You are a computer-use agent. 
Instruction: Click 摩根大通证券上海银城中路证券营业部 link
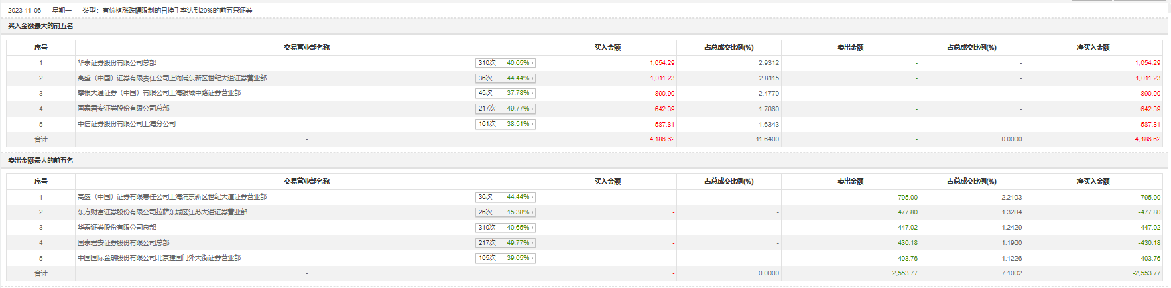coord(159,93)
